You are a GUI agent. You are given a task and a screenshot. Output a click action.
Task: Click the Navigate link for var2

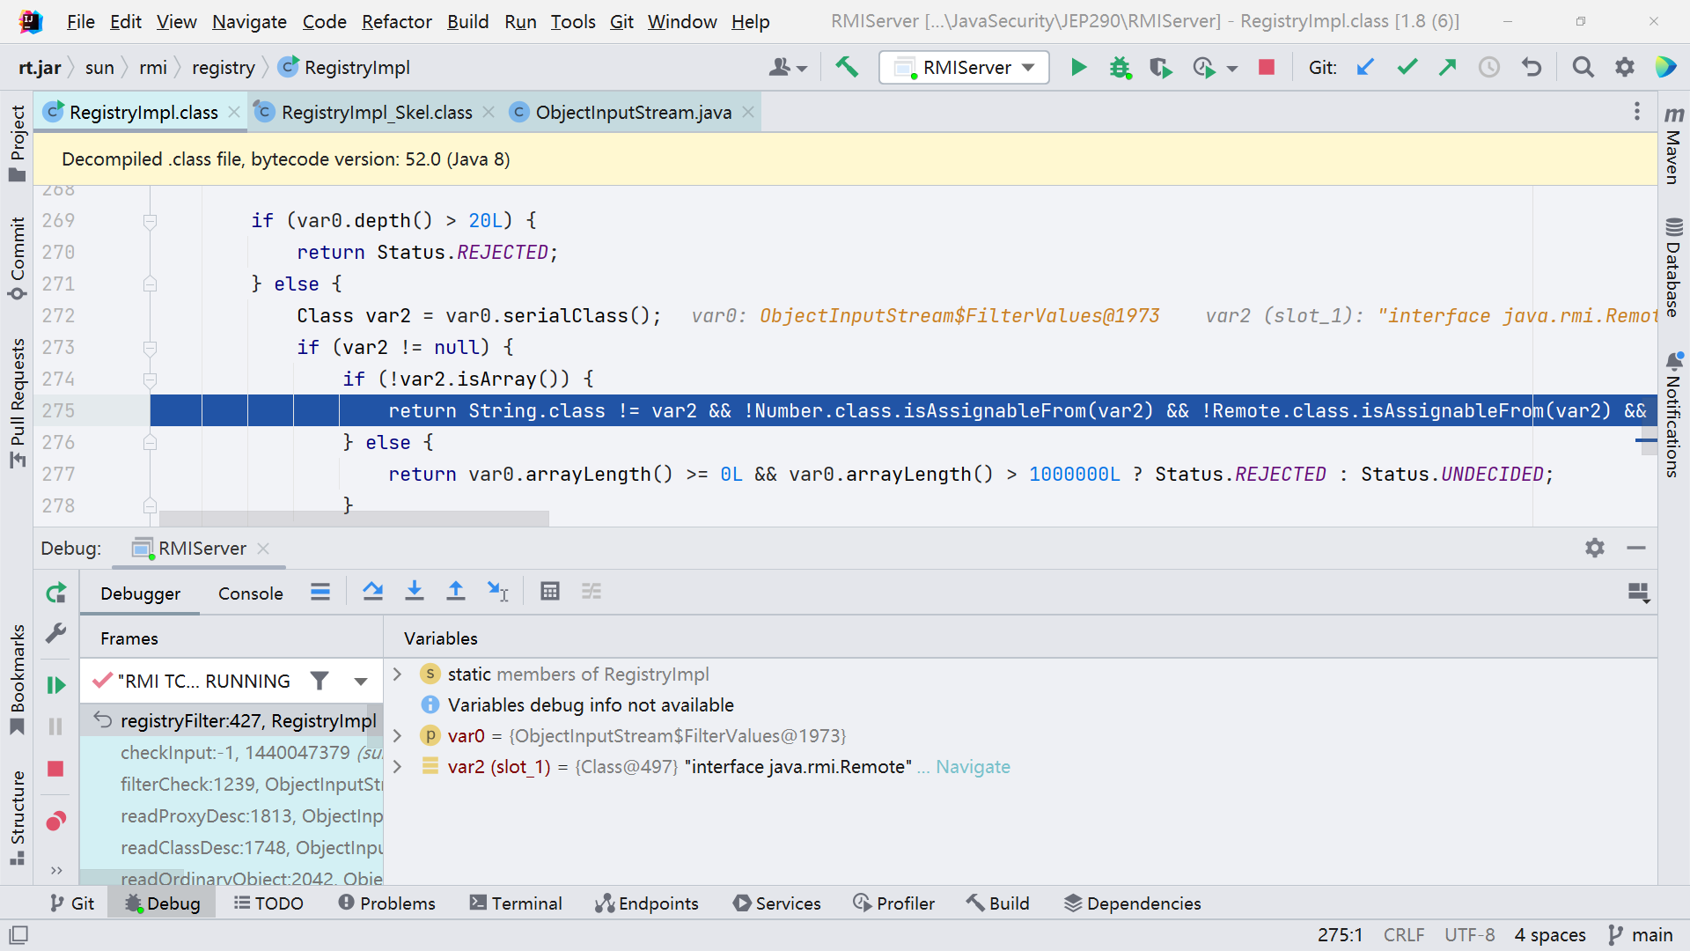973,767
